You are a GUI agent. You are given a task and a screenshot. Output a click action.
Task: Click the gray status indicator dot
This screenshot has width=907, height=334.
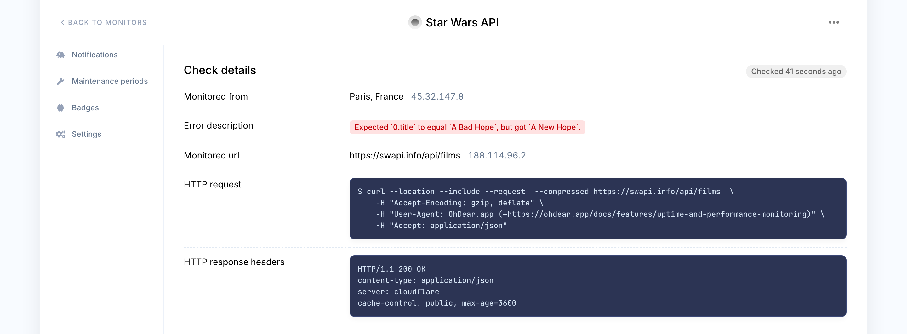click(x=415, y=23)
